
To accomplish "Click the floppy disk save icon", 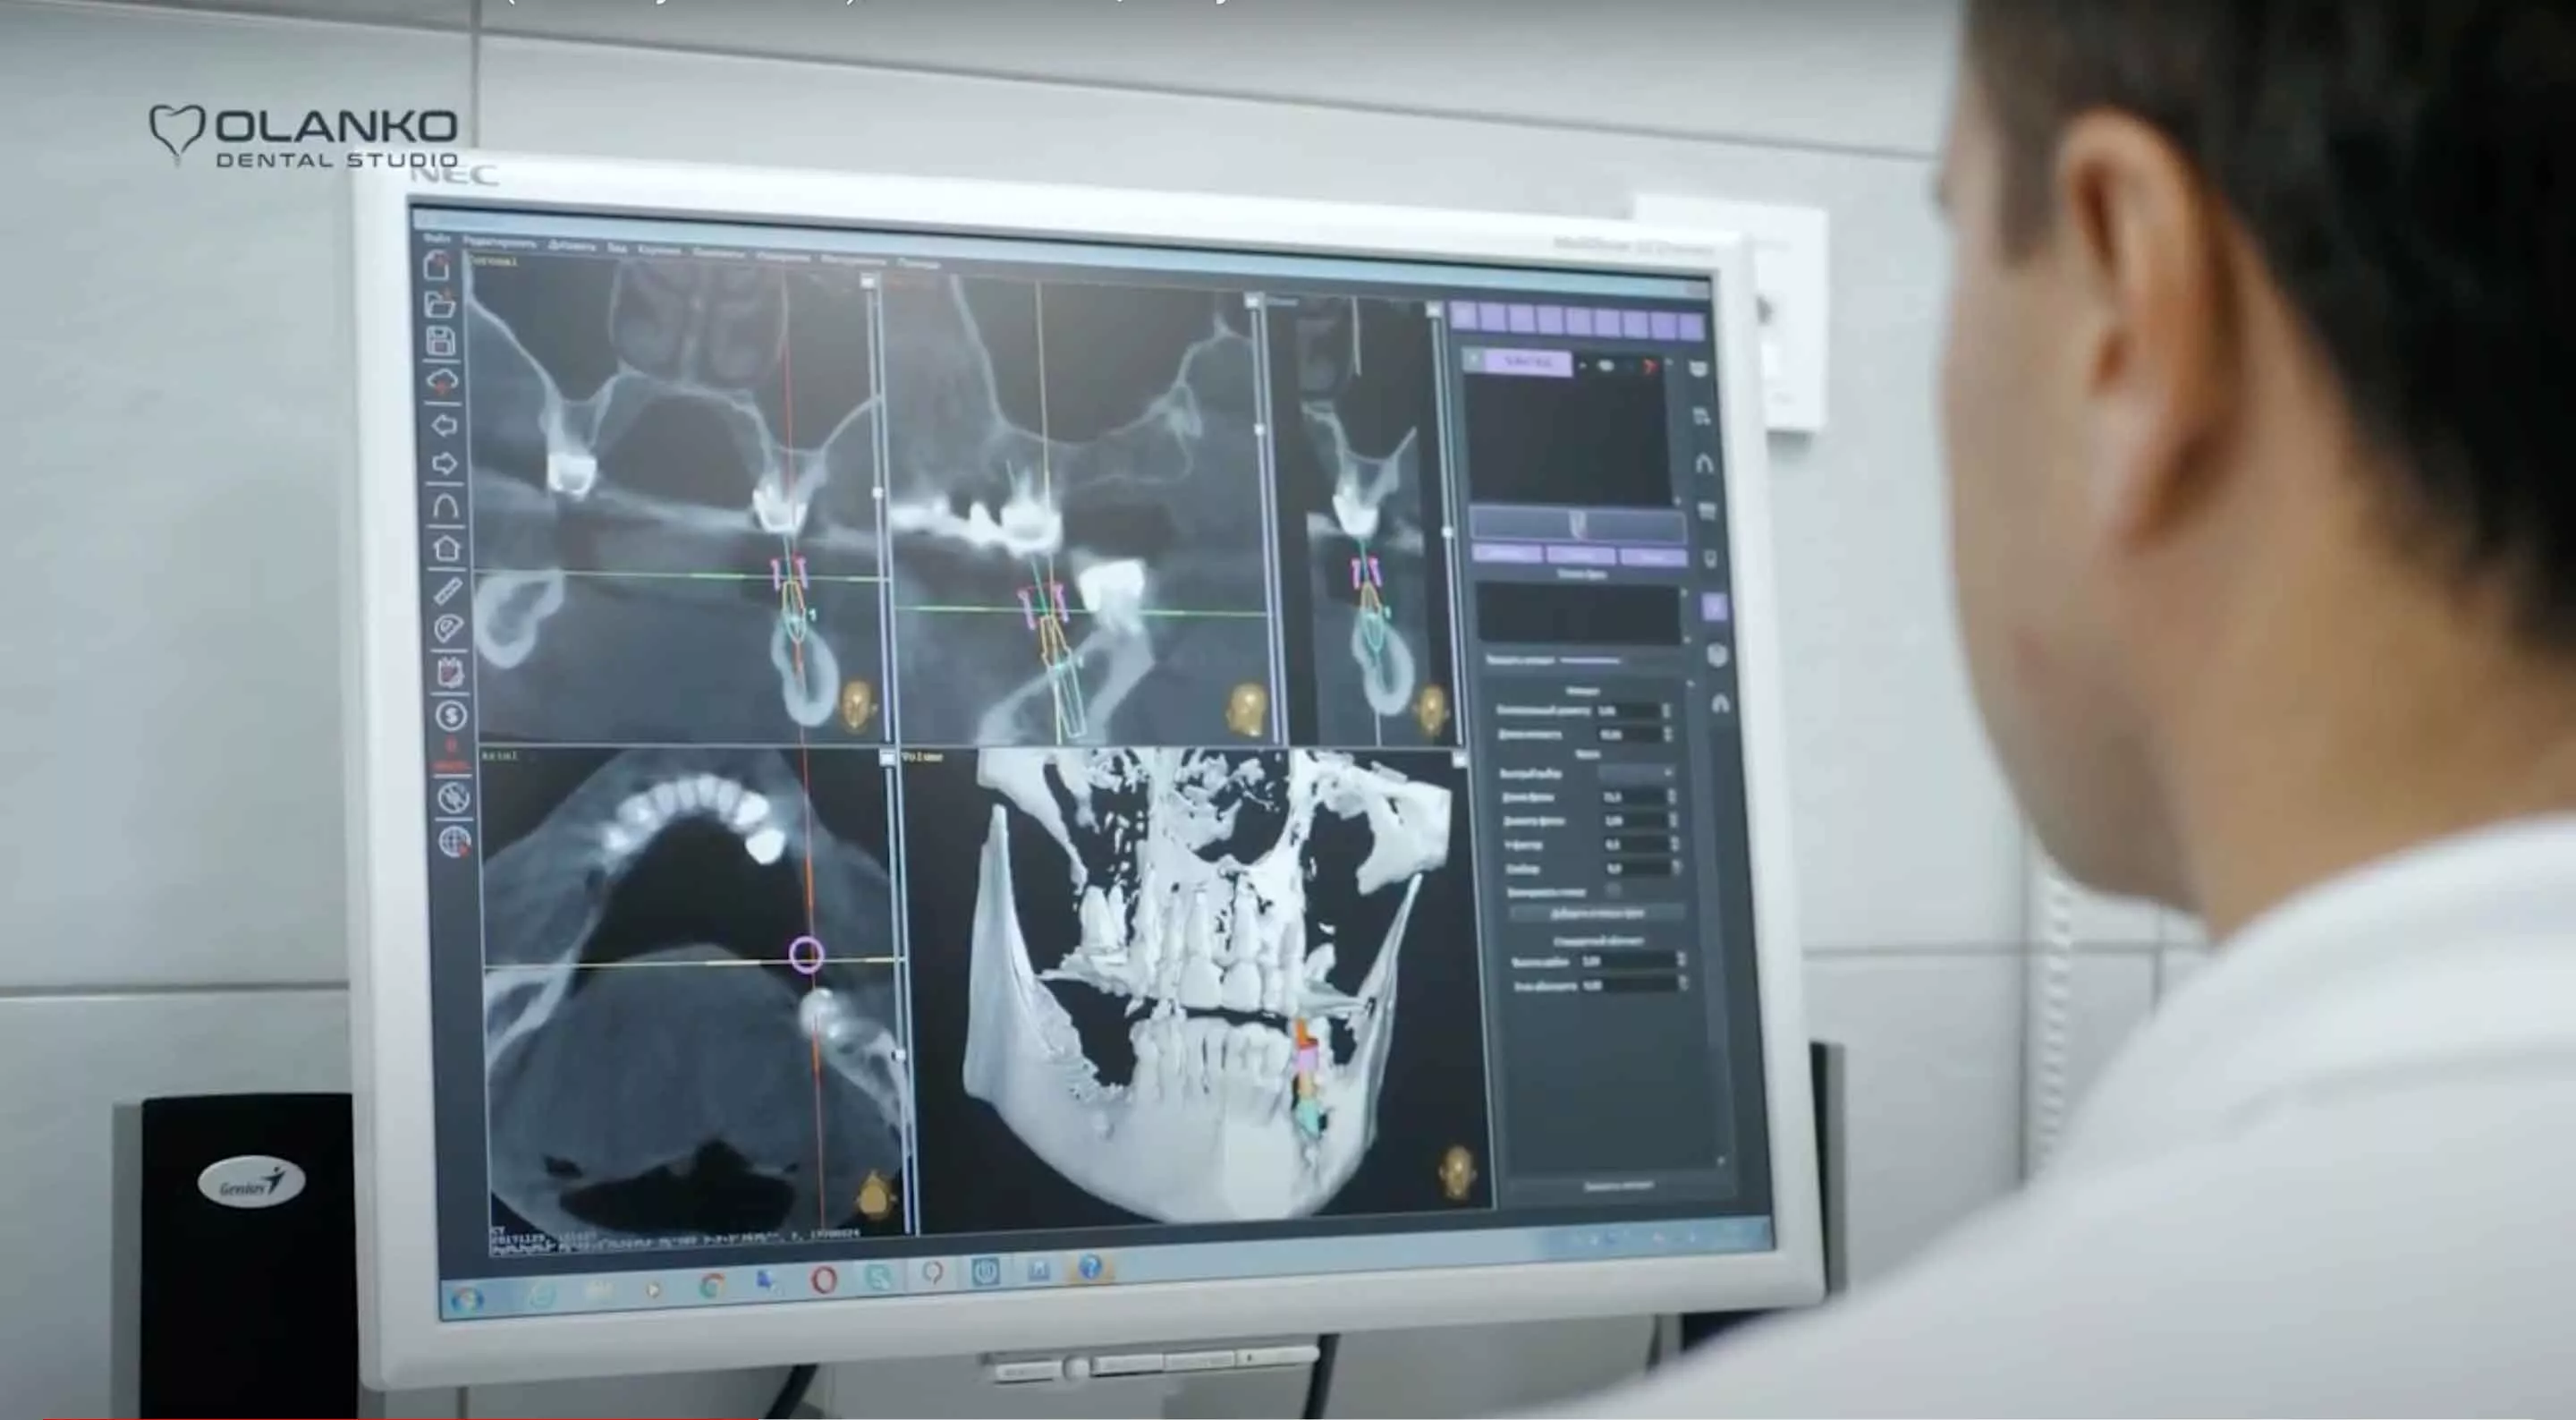I will click(x=441, y=340).
